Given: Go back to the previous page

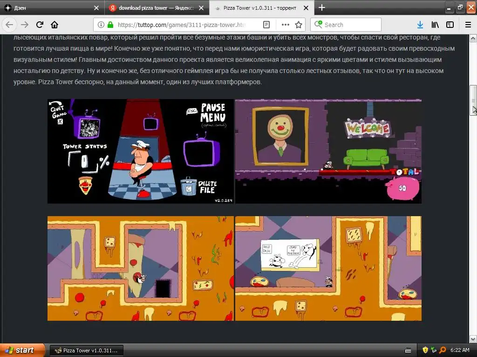Looking at the screenshot, I should coord(9,25).
